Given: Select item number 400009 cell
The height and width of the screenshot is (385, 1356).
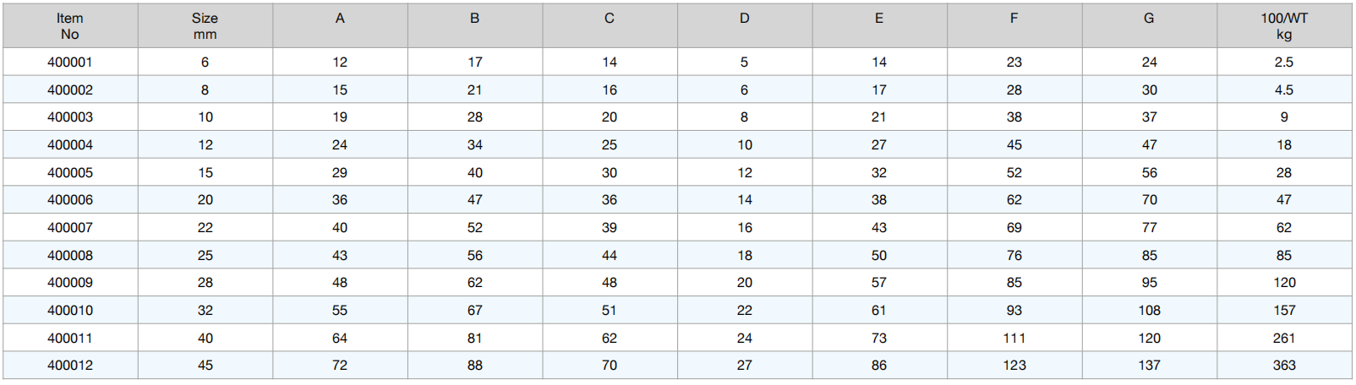Looking at the screenshot, I should point(70,283).
